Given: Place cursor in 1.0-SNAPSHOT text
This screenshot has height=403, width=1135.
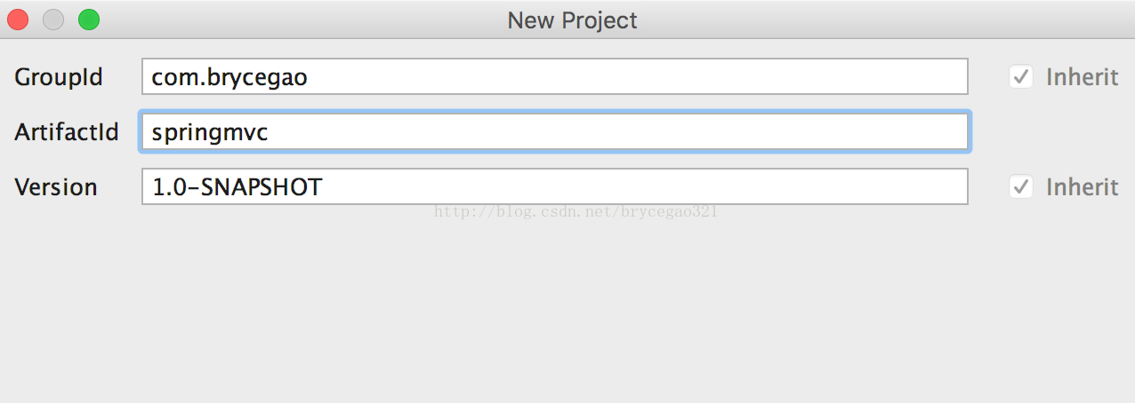Looking at the screenshot, I should 237,187.
